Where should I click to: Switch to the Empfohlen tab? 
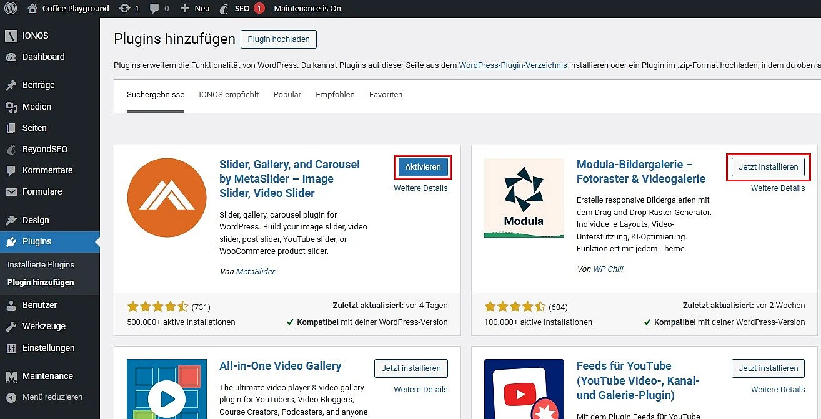pos(335,95)
